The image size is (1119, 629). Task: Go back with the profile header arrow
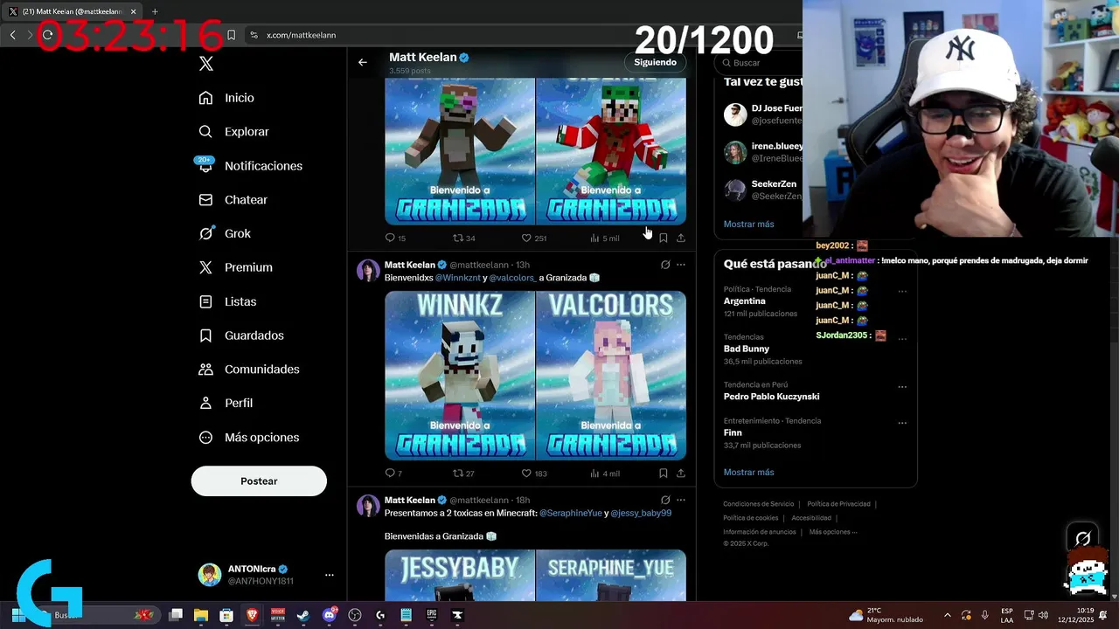point(363,62)
